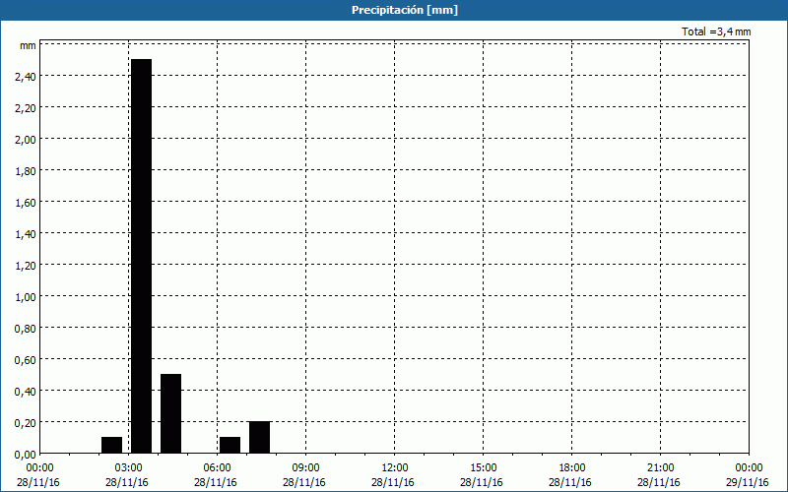Image resolution: width=788 pixels, height=492 pixels.
Task: Select the 1,60 value on y-axis
Action: click(x=26, y=202)
